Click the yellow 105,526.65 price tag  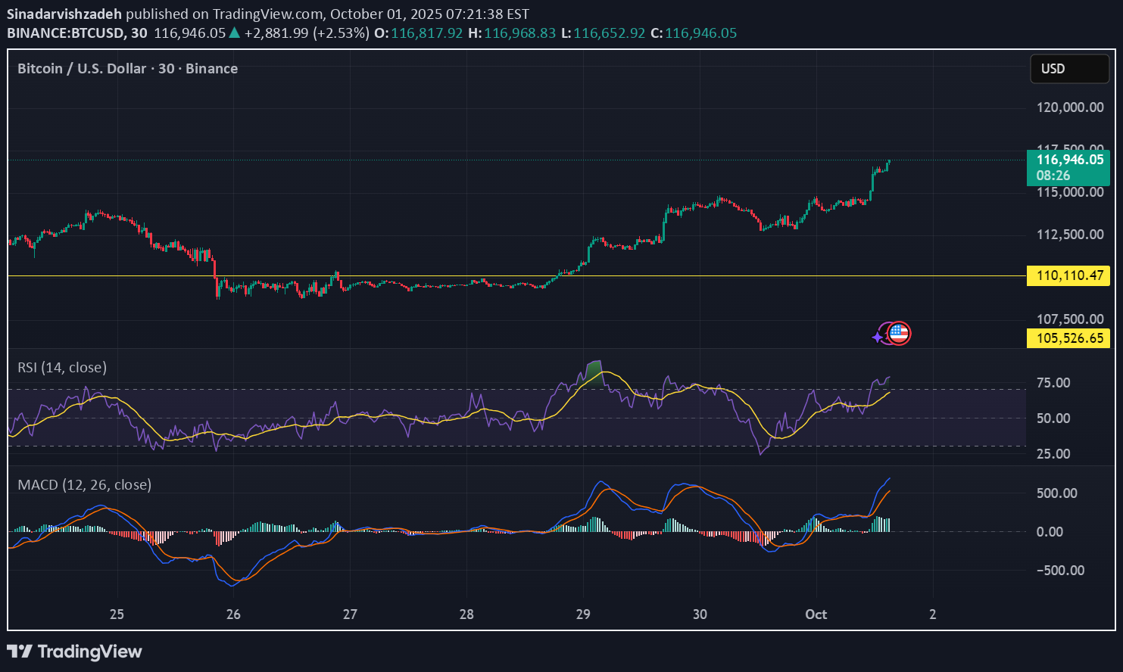(1068, 338)
